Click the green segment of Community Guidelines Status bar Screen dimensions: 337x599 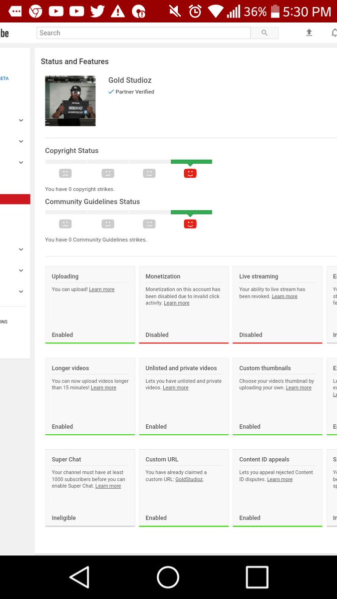[191, 212]
